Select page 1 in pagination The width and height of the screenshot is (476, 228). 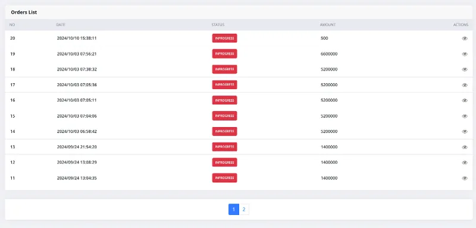click(x=234, y=209)
